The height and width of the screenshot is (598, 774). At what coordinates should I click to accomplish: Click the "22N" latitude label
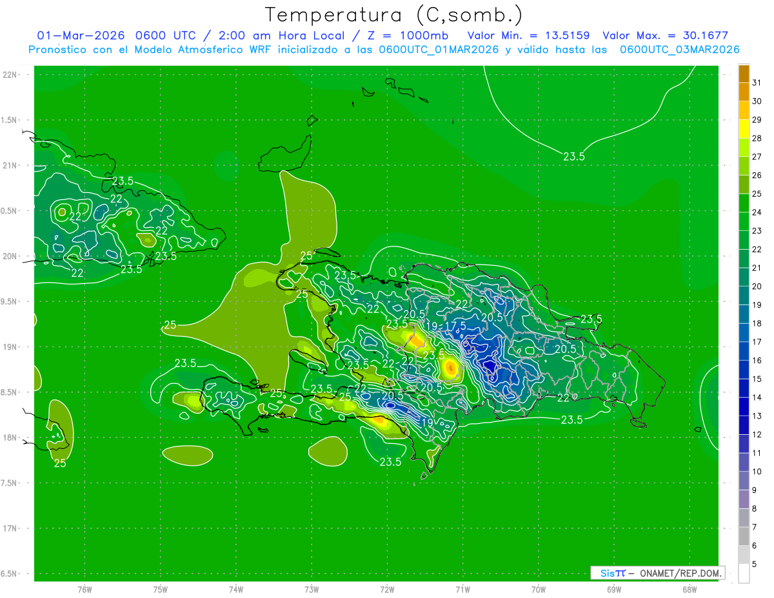[x=10, y=75]
